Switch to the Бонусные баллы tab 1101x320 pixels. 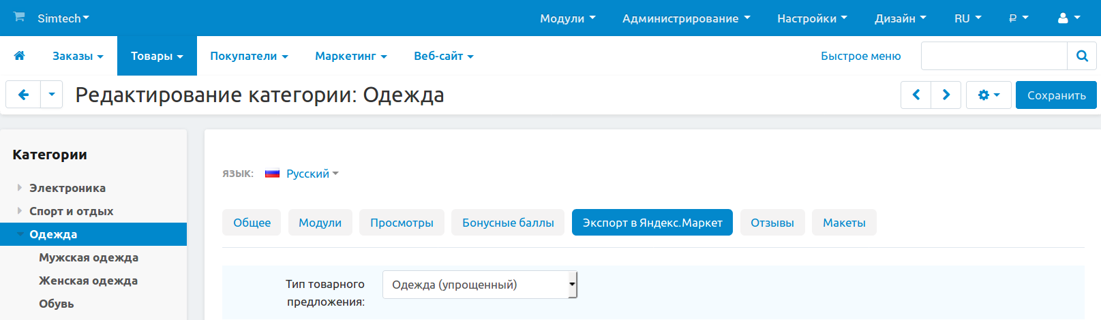[x=508, y=223]
